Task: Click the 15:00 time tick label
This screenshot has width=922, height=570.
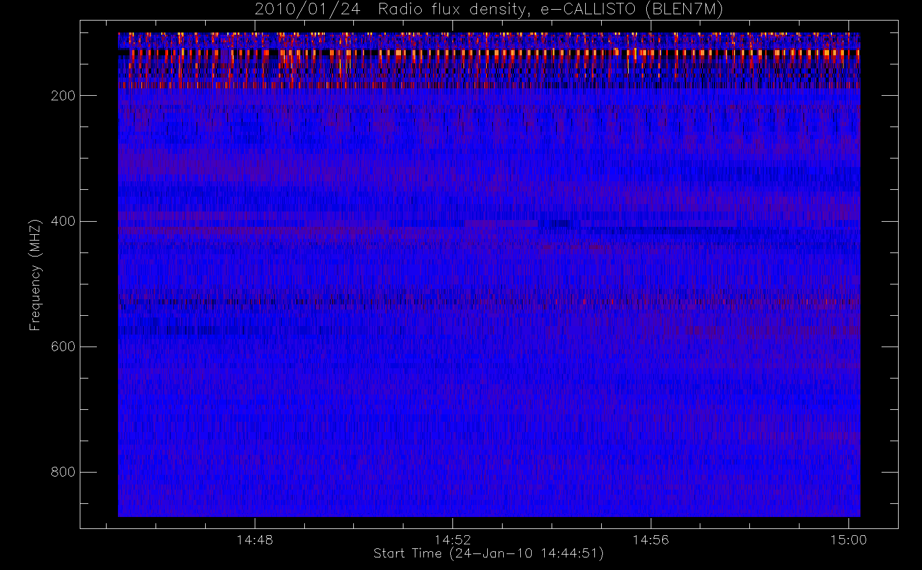Action: (848, 540)
